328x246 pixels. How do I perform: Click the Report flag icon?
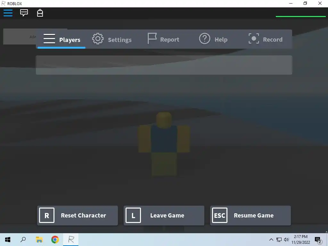(152, 38)
